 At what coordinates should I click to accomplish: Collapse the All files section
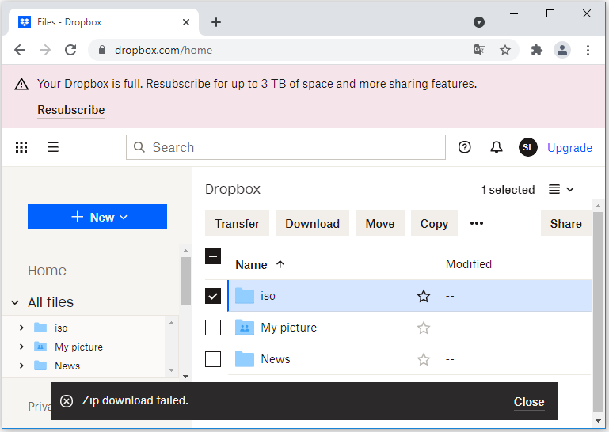[x=15, y=302]
